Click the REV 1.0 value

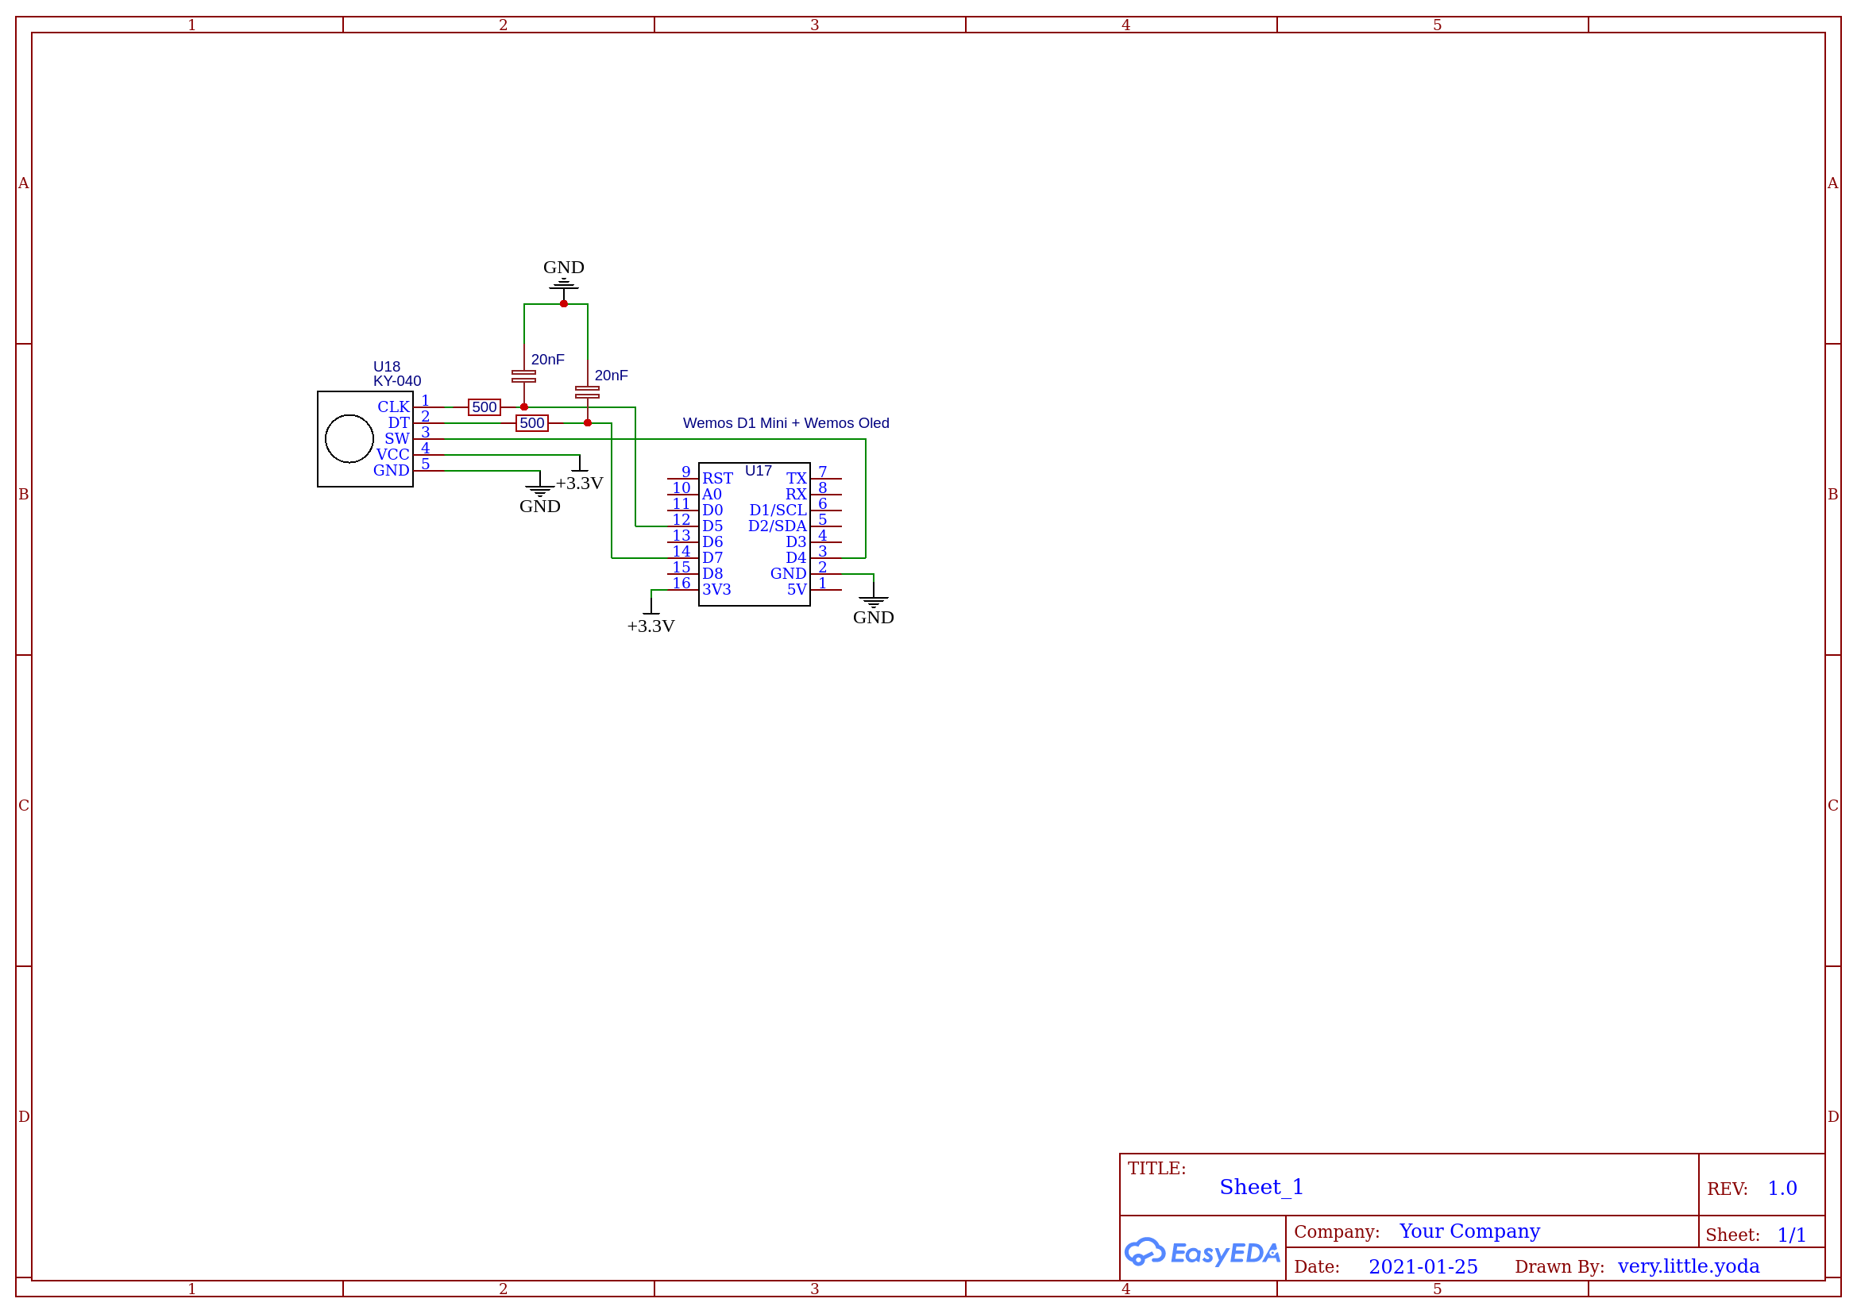click(x=1782, y=1189)
